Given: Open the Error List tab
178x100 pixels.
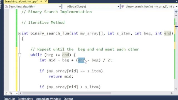Looking at the screenshot, I should [x=9, y=99].
